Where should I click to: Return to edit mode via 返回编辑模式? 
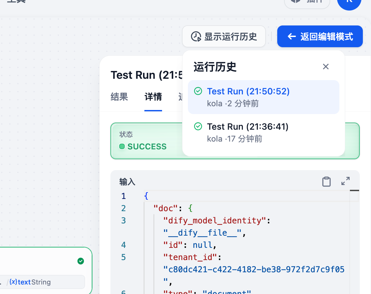(x=320, y=36)
